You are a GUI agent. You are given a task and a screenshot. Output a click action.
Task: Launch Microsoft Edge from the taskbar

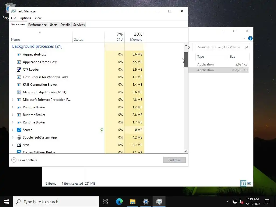(x=119, y=202)
